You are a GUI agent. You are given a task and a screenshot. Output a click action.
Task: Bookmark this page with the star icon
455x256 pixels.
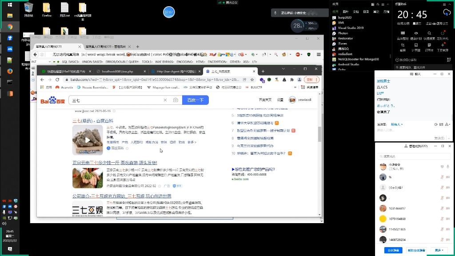252,80
